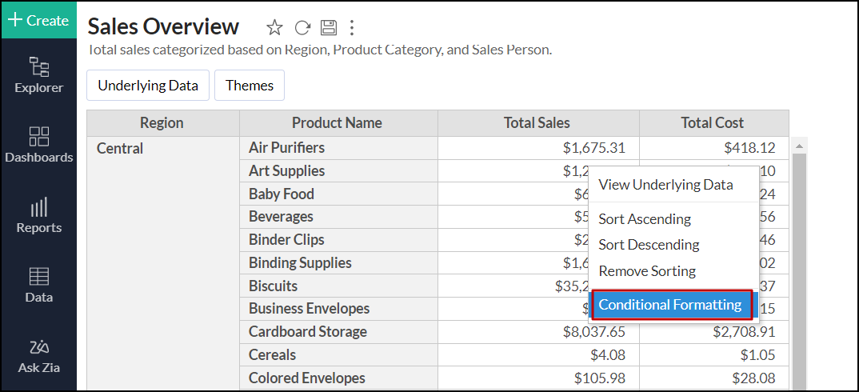Click the table scrollbar up arrow
Viewport: 859px width, 392px height.
799,146
